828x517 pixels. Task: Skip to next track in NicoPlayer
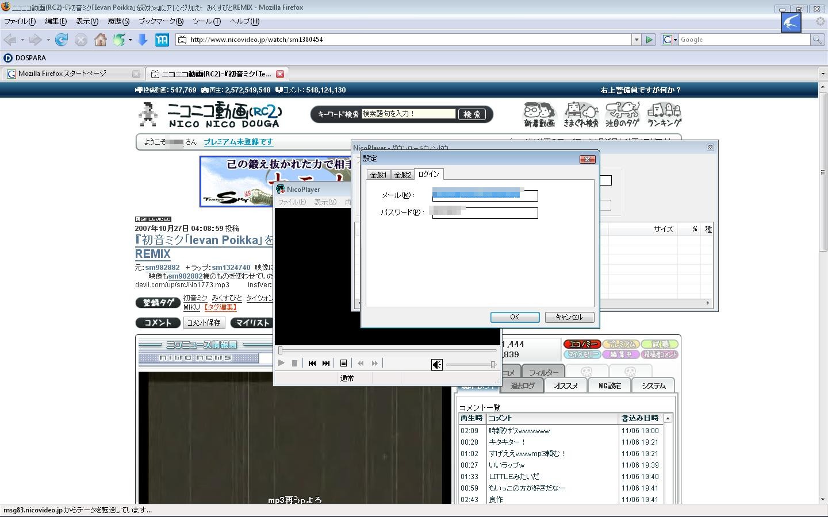point(326,363)
